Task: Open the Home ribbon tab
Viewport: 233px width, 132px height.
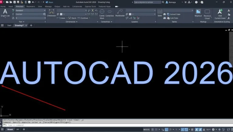Action: click(x=3, y=7)
